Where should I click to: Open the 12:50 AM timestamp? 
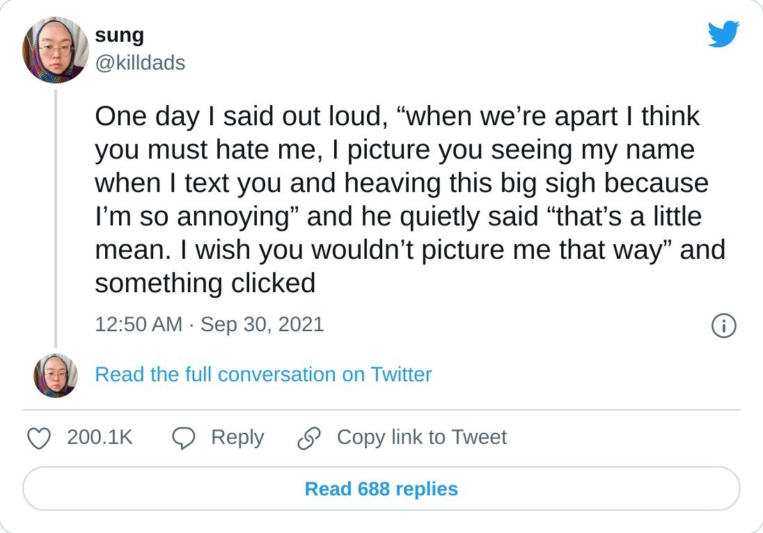[139, 324]
